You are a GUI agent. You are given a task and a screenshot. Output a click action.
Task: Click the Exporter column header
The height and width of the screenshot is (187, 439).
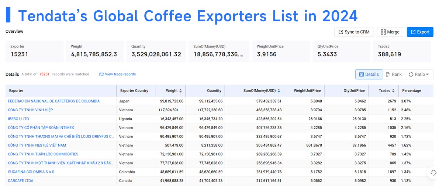click(x=61, y=91)
